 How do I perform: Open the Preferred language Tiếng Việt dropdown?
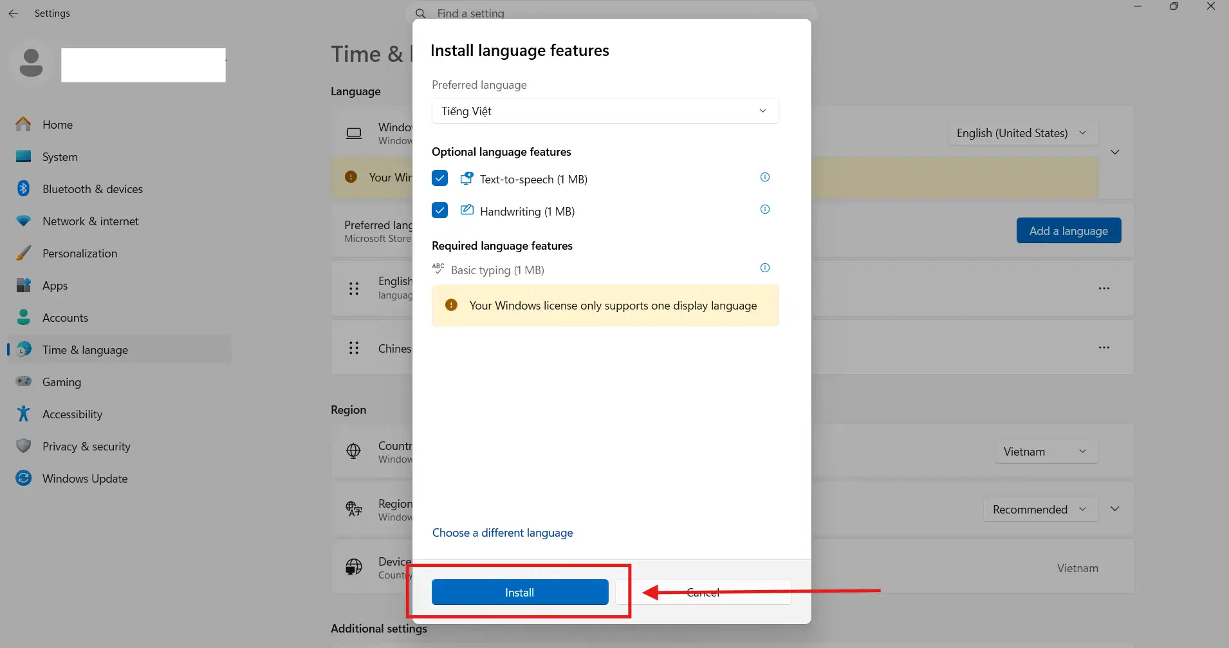click(604, 111)
